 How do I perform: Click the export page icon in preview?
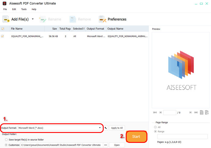pos(207,112)
